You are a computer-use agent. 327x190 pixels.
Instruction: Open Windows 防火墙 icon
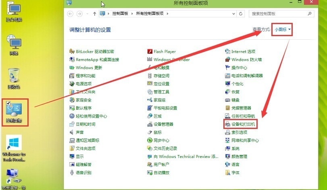(x=227, y=59)
